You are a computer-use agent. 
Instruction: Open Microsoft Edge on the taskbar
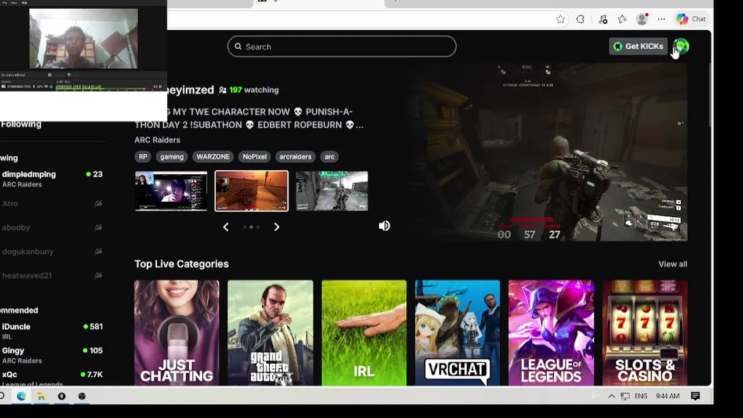(21, 396)
